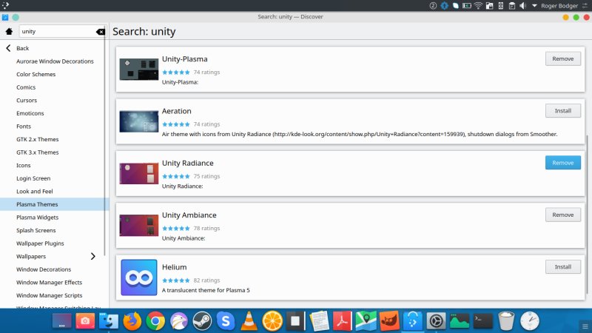Viewport: 592px width, 333px height.
Task: Open Firefox from the dock
Action: pyautogui.click(x=132, y=320)
